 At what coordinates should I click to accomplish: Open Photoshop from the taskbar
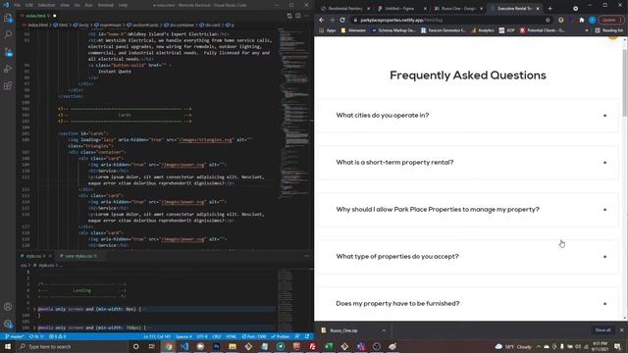216,346
